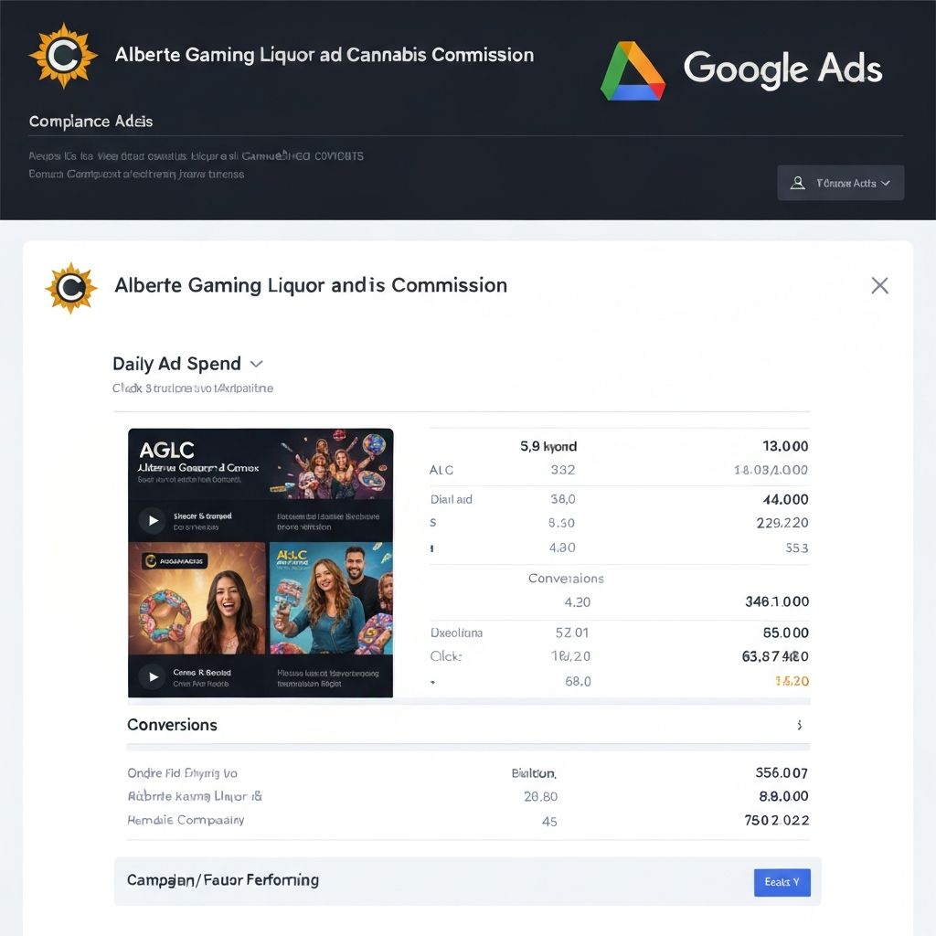The height and width of the screenshot is (936, 936).
Task: Click the '7502.022' value
Action: [x=777, y=821]
